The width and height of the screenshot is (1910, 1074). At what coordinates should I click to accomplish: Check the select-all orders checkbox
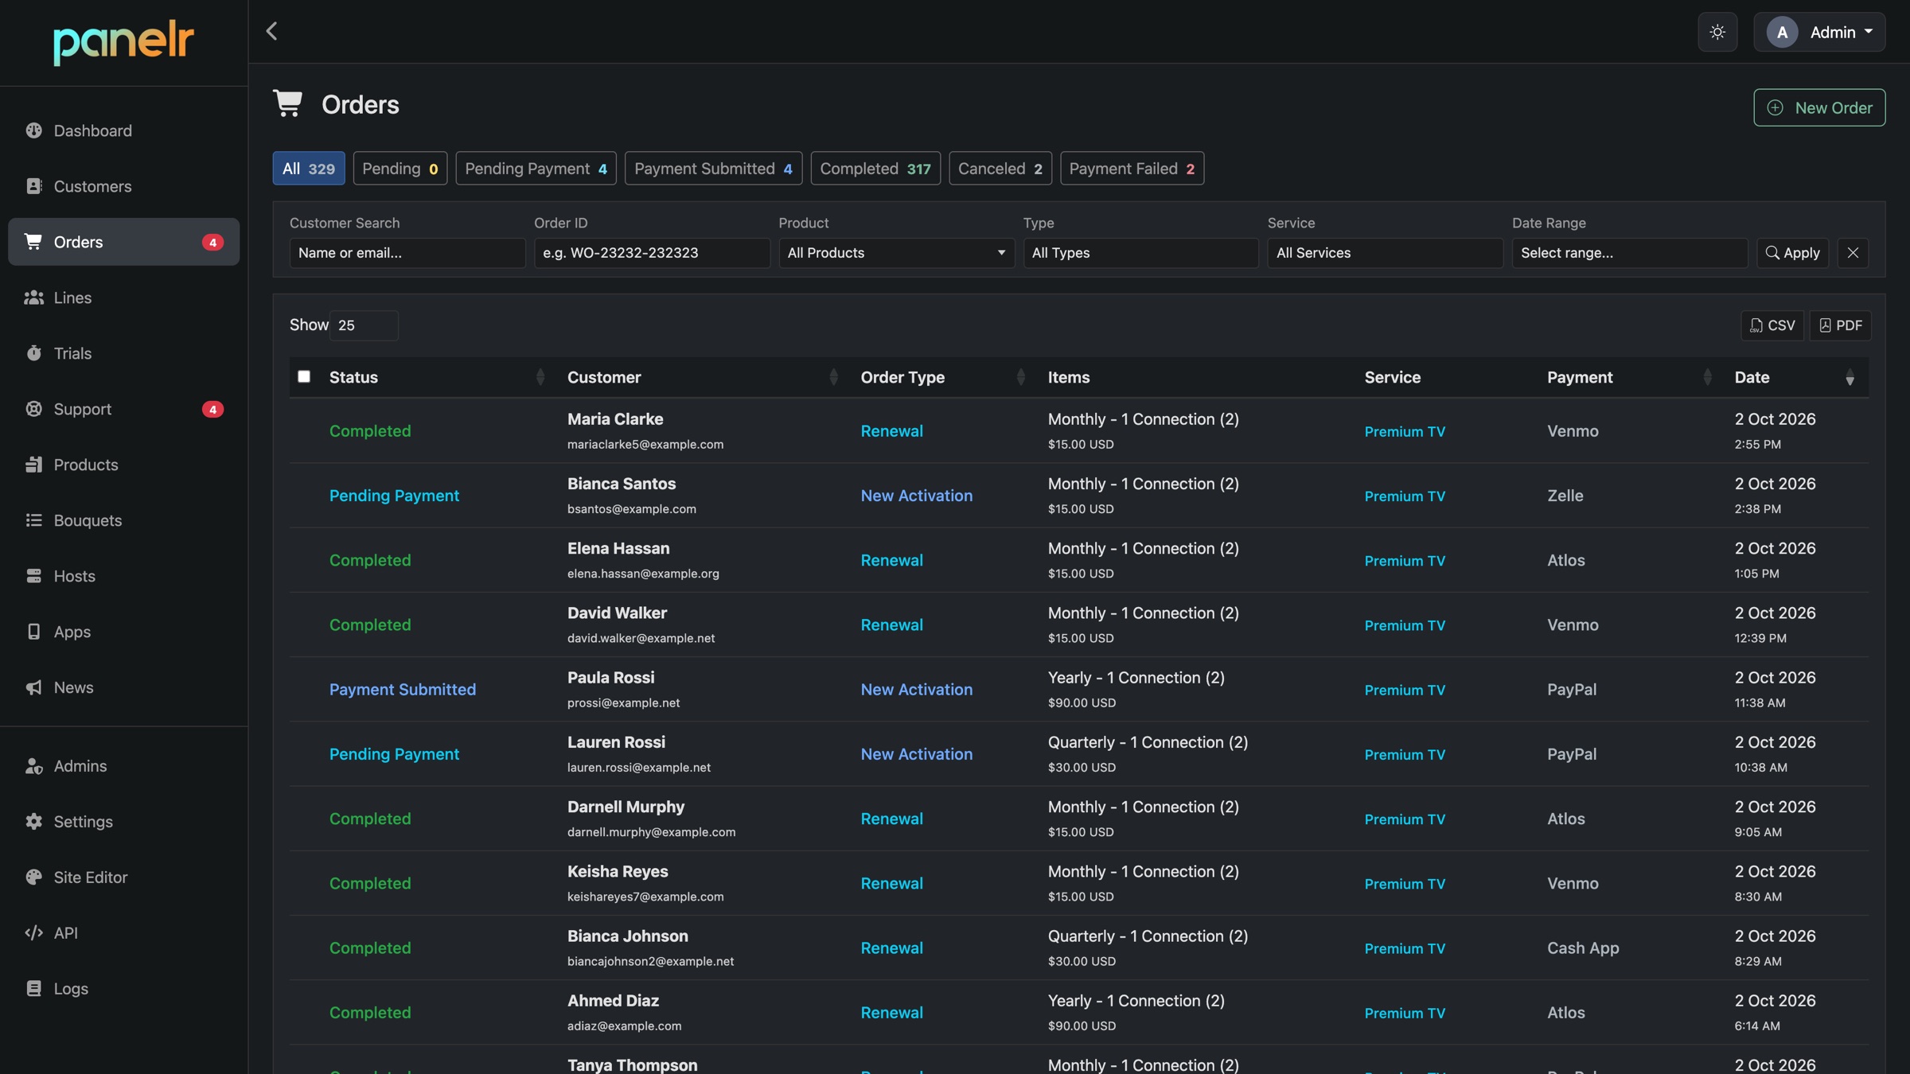(x=304, y=376)
